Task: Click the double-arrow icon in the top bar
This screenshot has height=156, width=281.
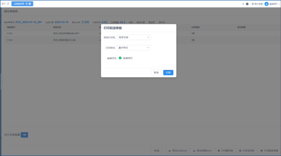Action: [x=243, y=4]
